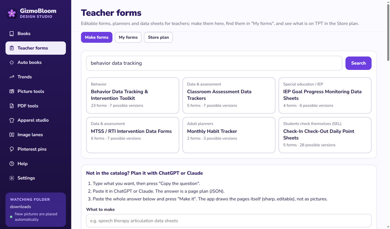Image resolution: width=390 pixels, height=229 pixels.
Task: Click the 2 forms · 3 possible versions text
Action: coord(212,138)
